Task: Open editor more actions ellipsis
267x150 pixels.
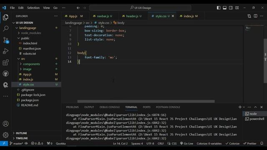Action: pos(262,16)
